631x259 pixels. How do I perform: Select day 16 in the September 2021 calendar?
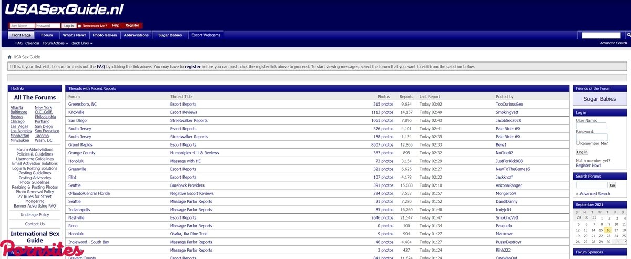(608, 230)
